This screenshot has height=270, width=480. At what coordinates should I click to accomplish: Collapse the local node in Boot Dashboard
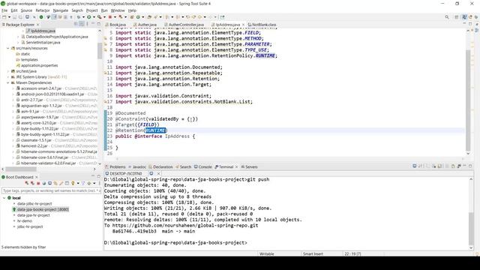point(4,198)
